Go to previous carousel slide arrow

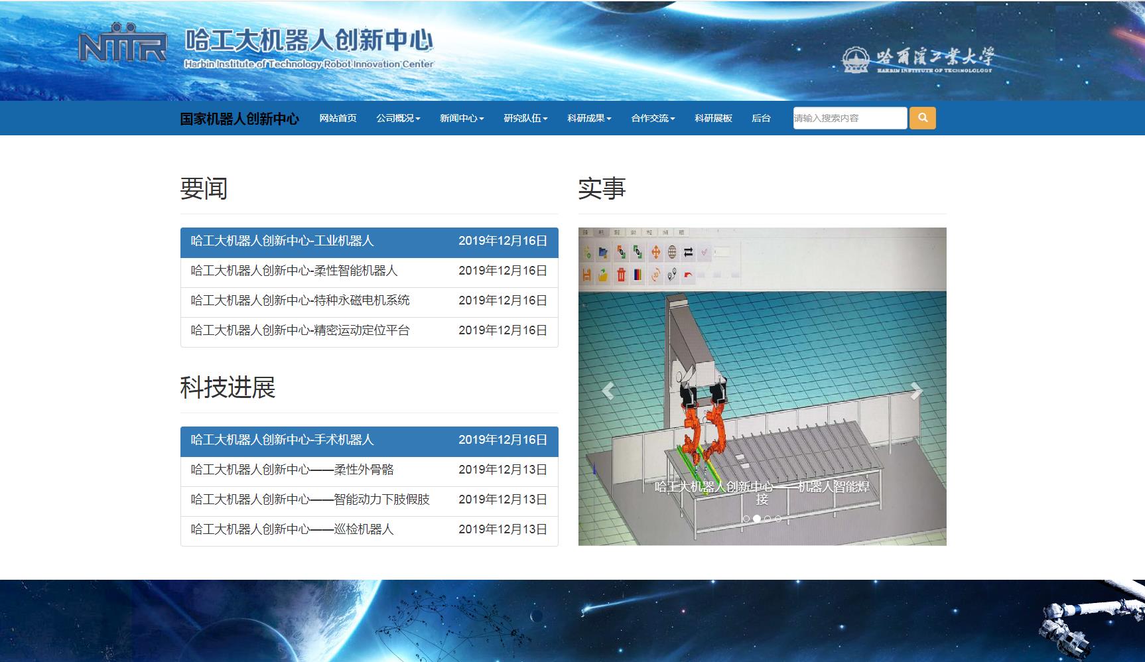(607, 391)
